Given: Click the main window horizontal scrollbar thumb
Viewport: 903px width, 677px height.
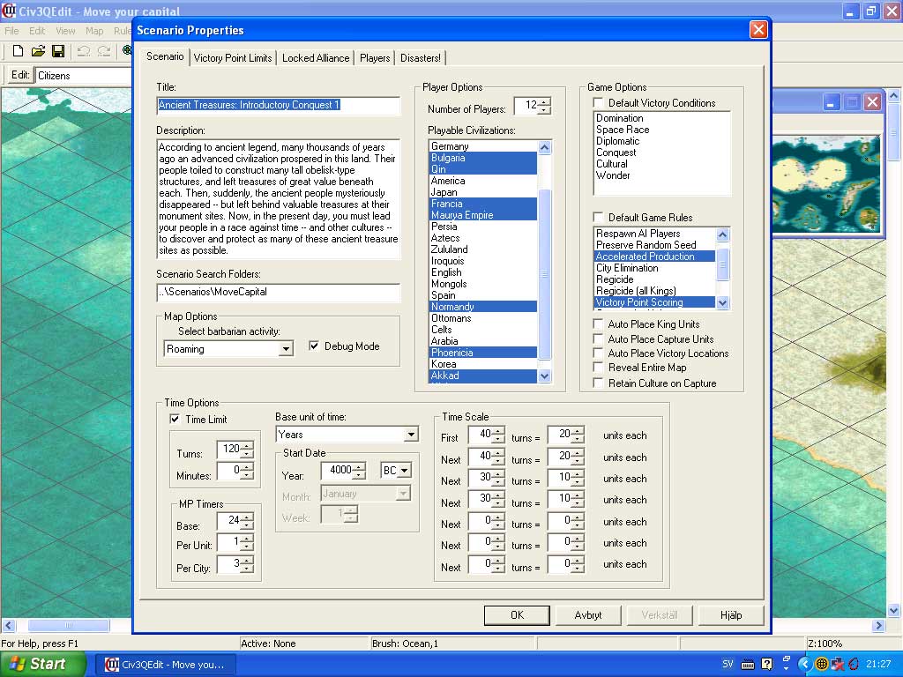Looking at the screenshot, I should click(x=69, y=625).
